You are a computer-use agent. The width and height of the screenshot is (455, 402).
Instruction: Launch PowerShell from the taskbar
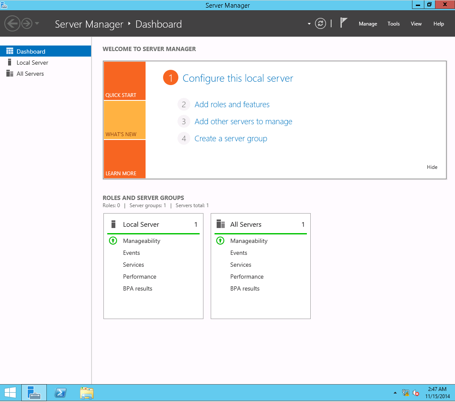tap(60, 393)
